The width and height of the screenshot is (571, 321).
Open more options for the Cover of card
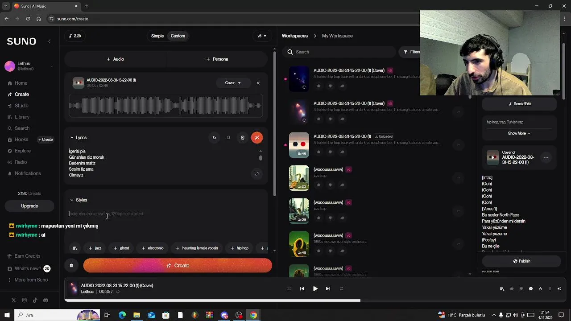click(546, 157)
